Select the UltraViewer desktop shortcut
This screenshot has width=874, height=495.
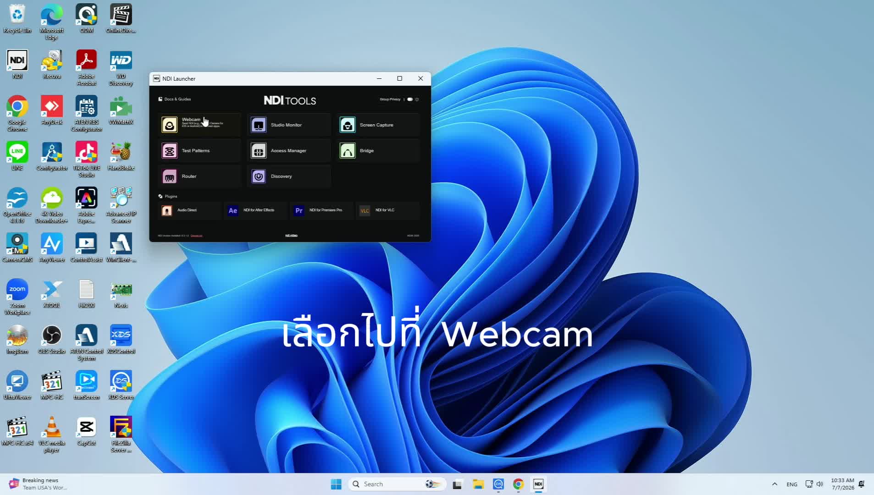pyautogui.click(x=17, y=385)
